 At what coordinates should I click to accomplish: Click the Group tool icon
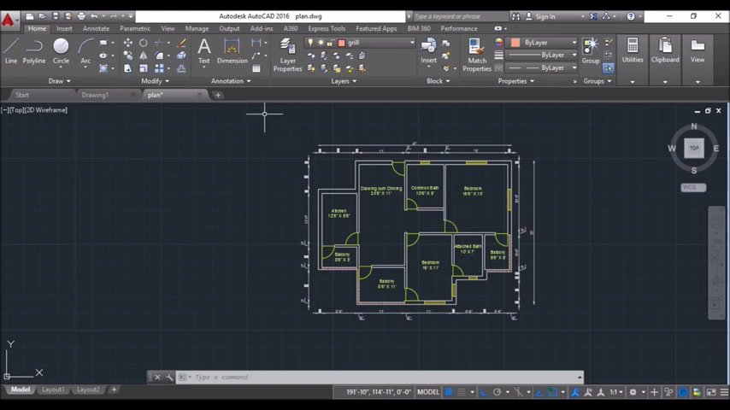click(591, 50)
